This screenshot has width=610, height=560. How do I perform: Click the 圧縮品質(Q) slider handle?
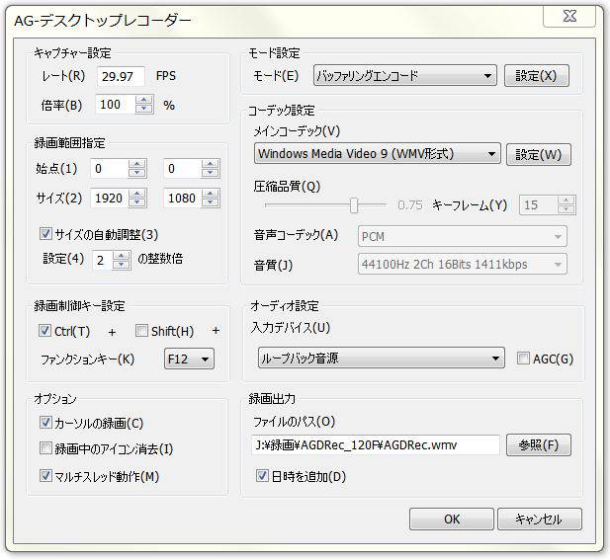[353, 204]
